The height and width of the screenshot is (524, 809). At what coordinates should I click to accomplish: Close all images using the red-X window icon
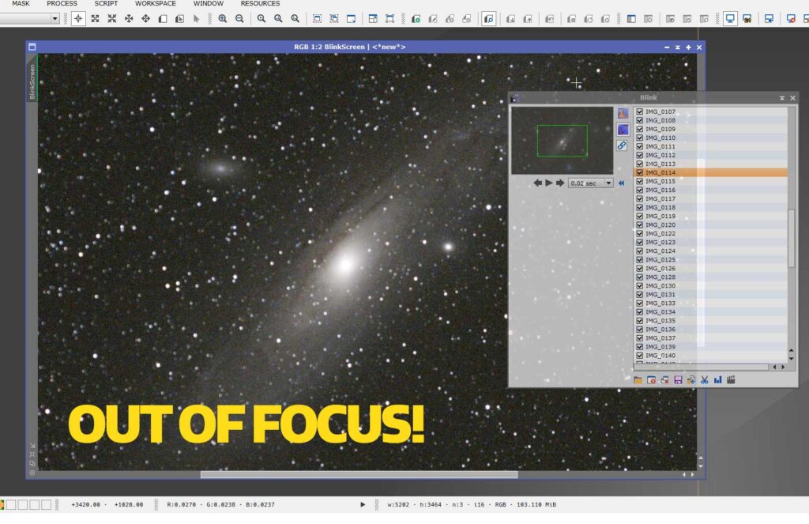(x=664, y=380)
